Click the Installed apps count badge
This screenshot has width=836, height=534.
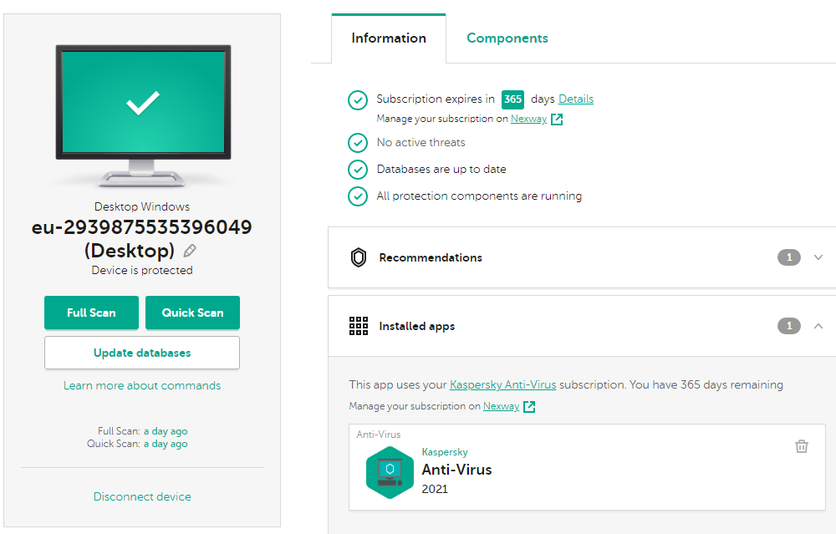pyautogui.click(x=789, y=326)
